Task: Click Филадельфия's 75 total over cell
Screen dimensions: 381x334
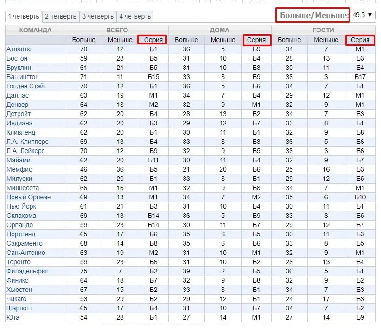Action: (x=83, y=271)
